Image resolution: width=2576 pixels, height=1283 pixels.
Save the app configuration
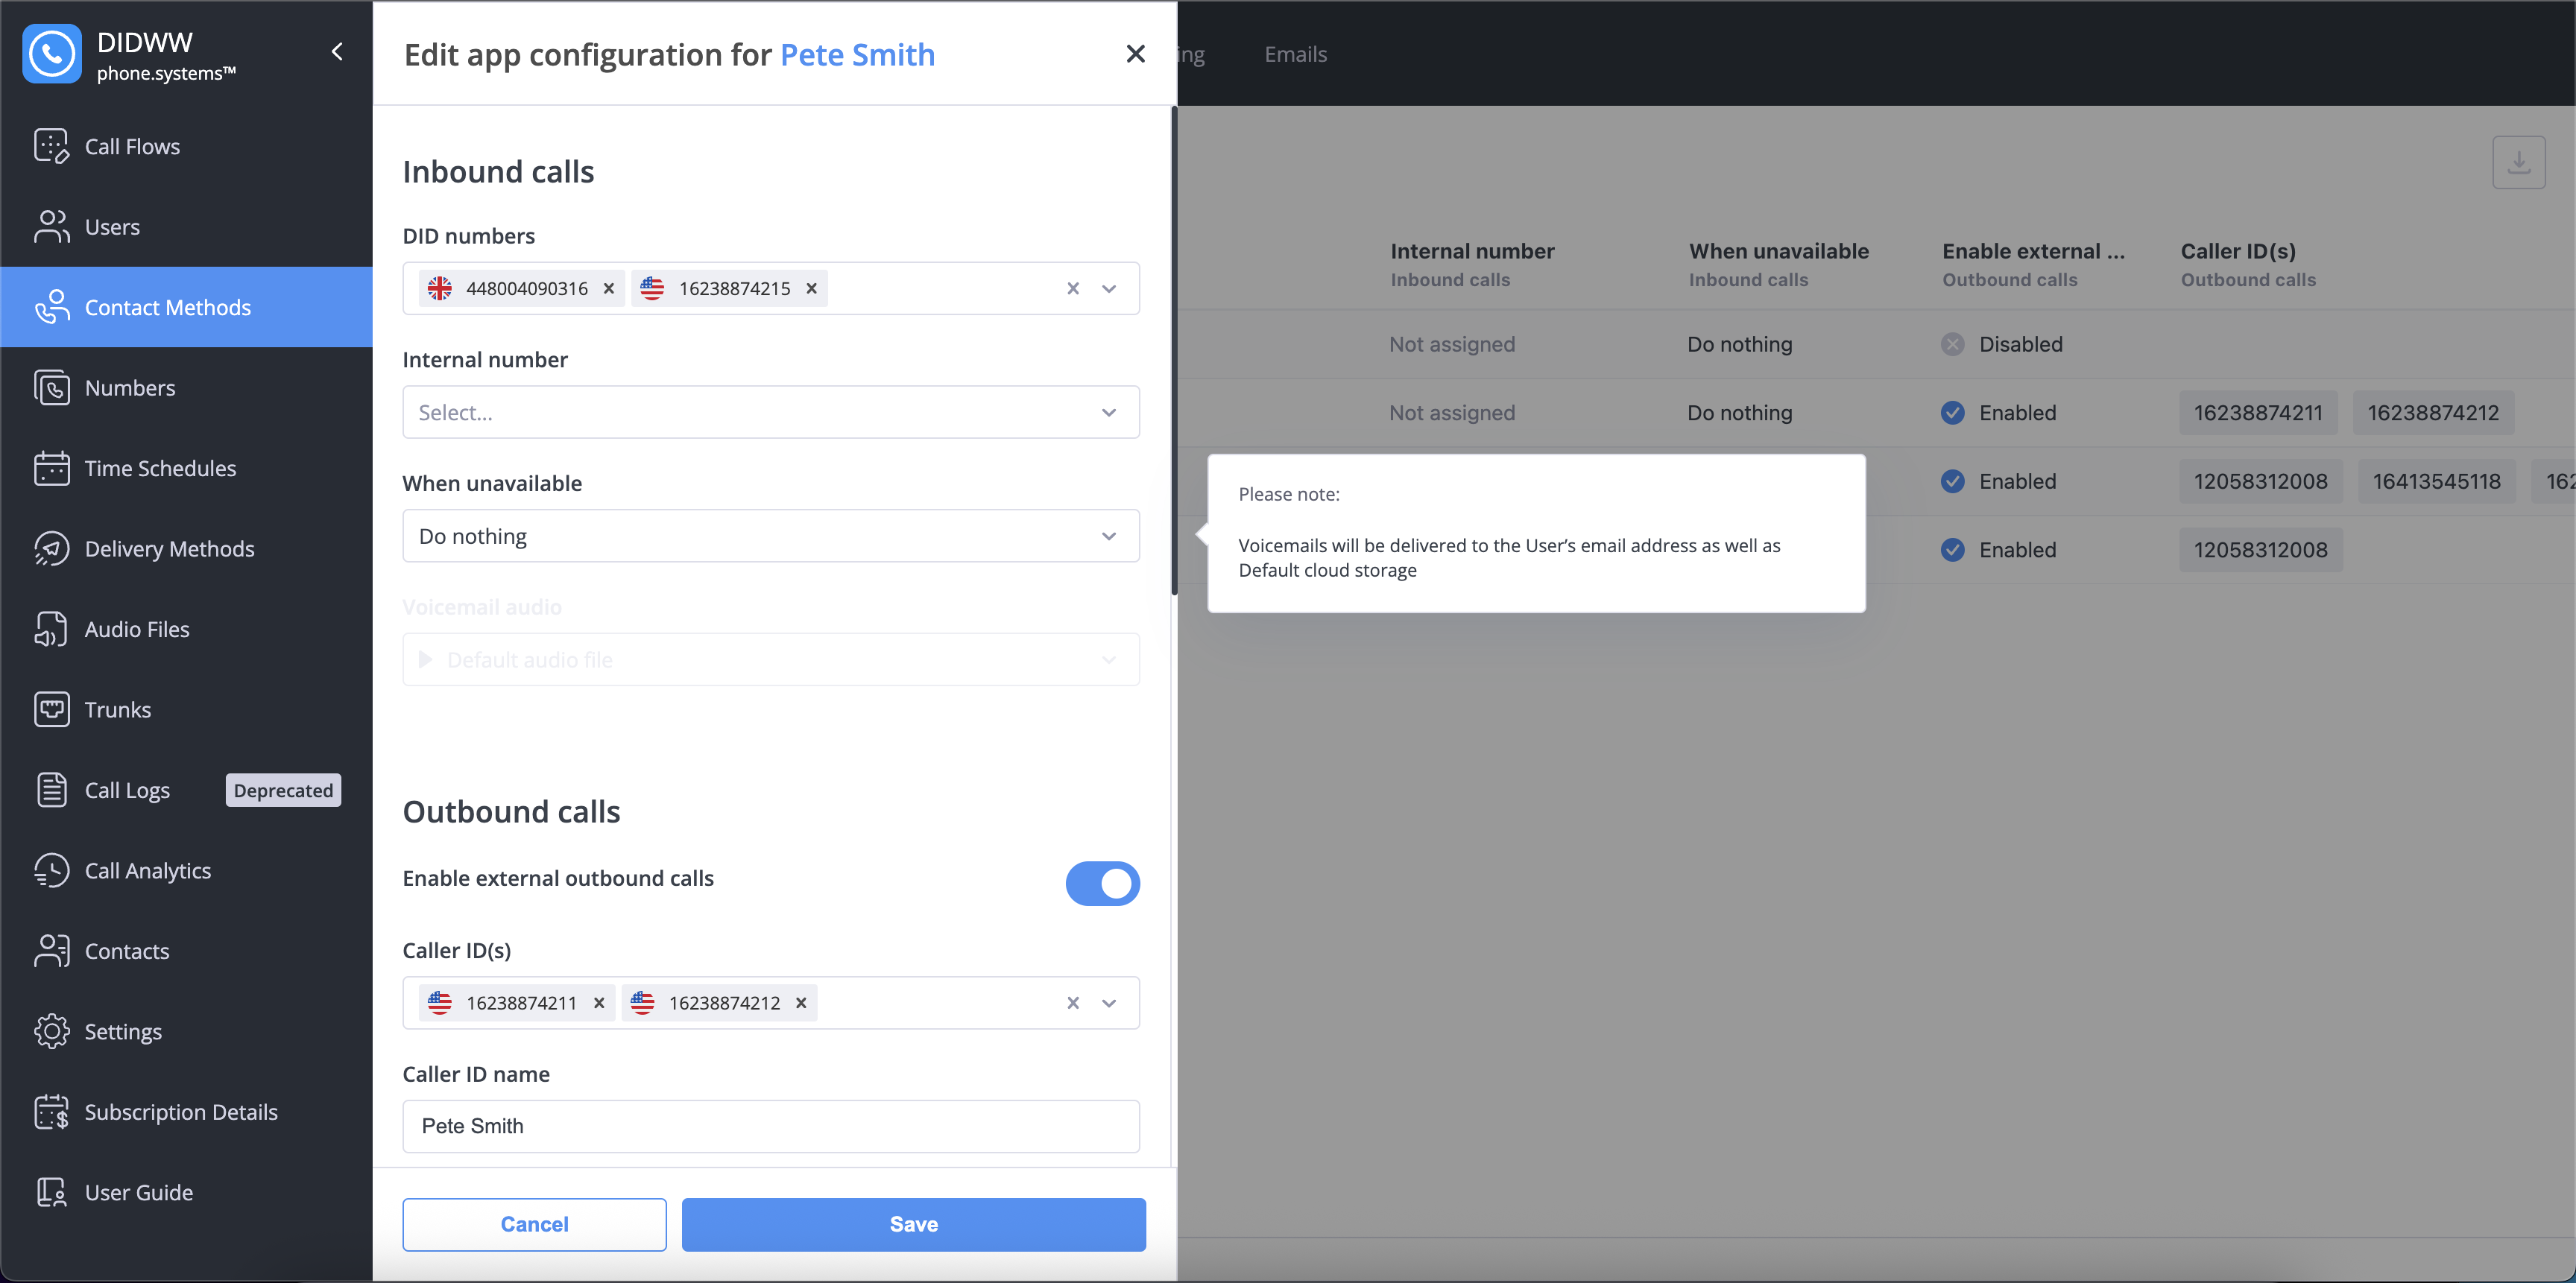914,1224
